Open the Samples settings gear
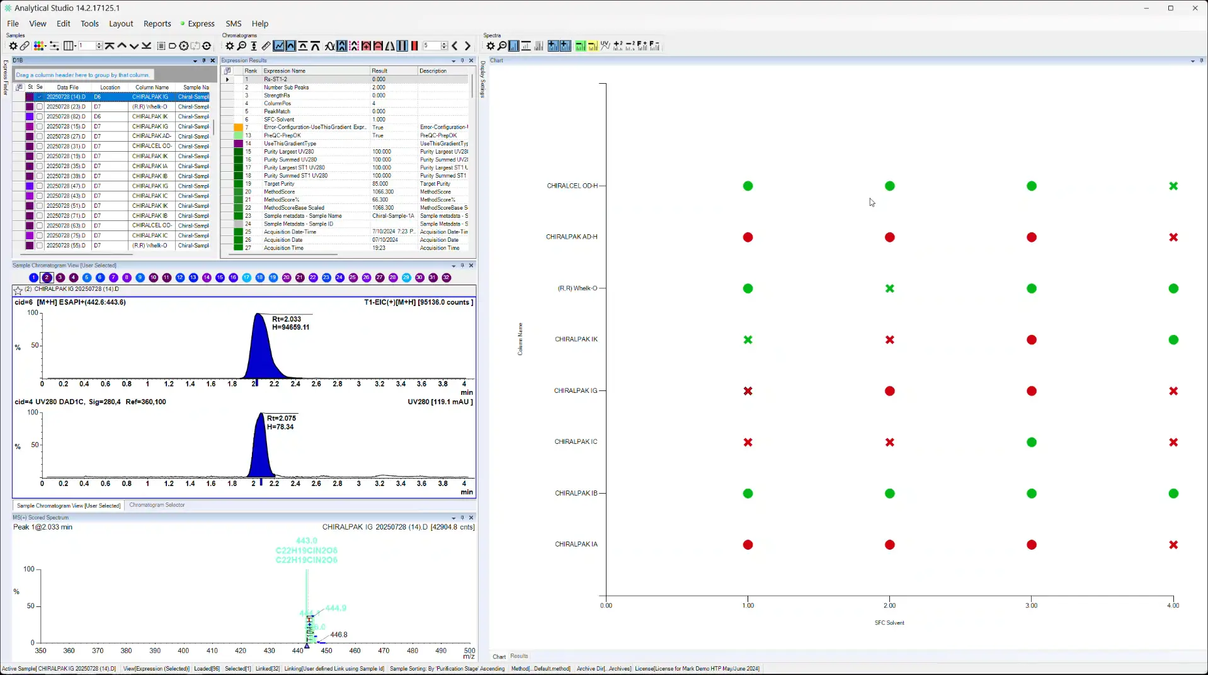 (x=13, y=45)
